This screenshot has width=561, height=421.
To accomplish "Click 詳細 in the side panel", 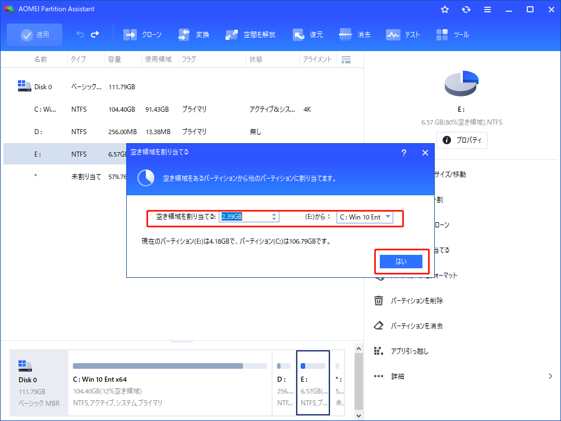I will coord(398,376).
